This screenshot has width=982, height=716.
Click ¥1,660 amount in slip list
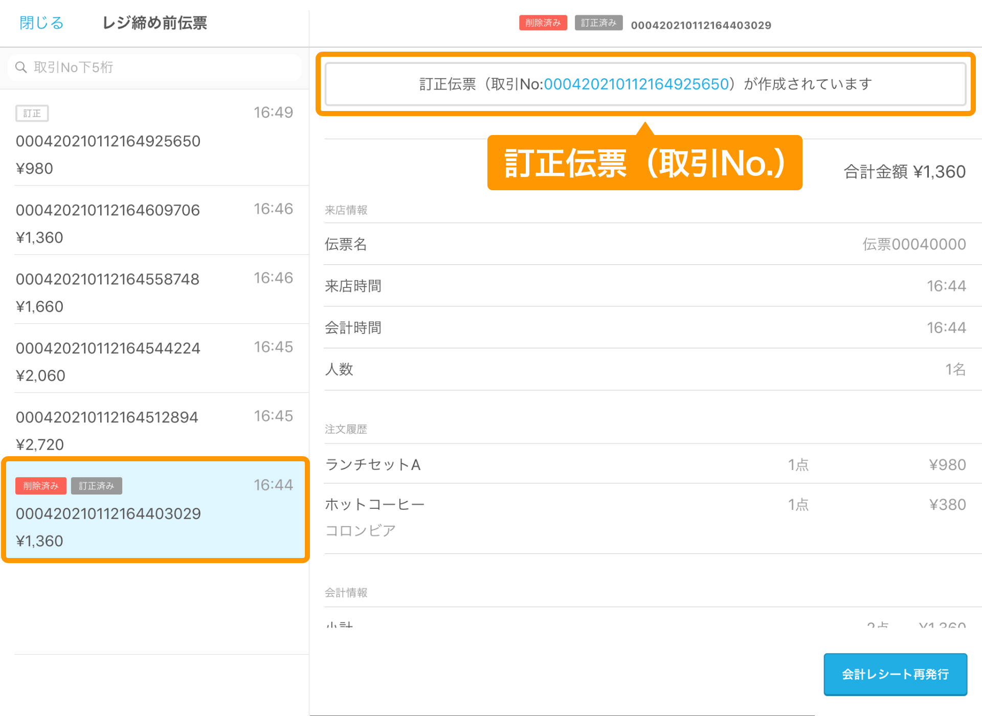pyautogui.click(x=39, y=306)
